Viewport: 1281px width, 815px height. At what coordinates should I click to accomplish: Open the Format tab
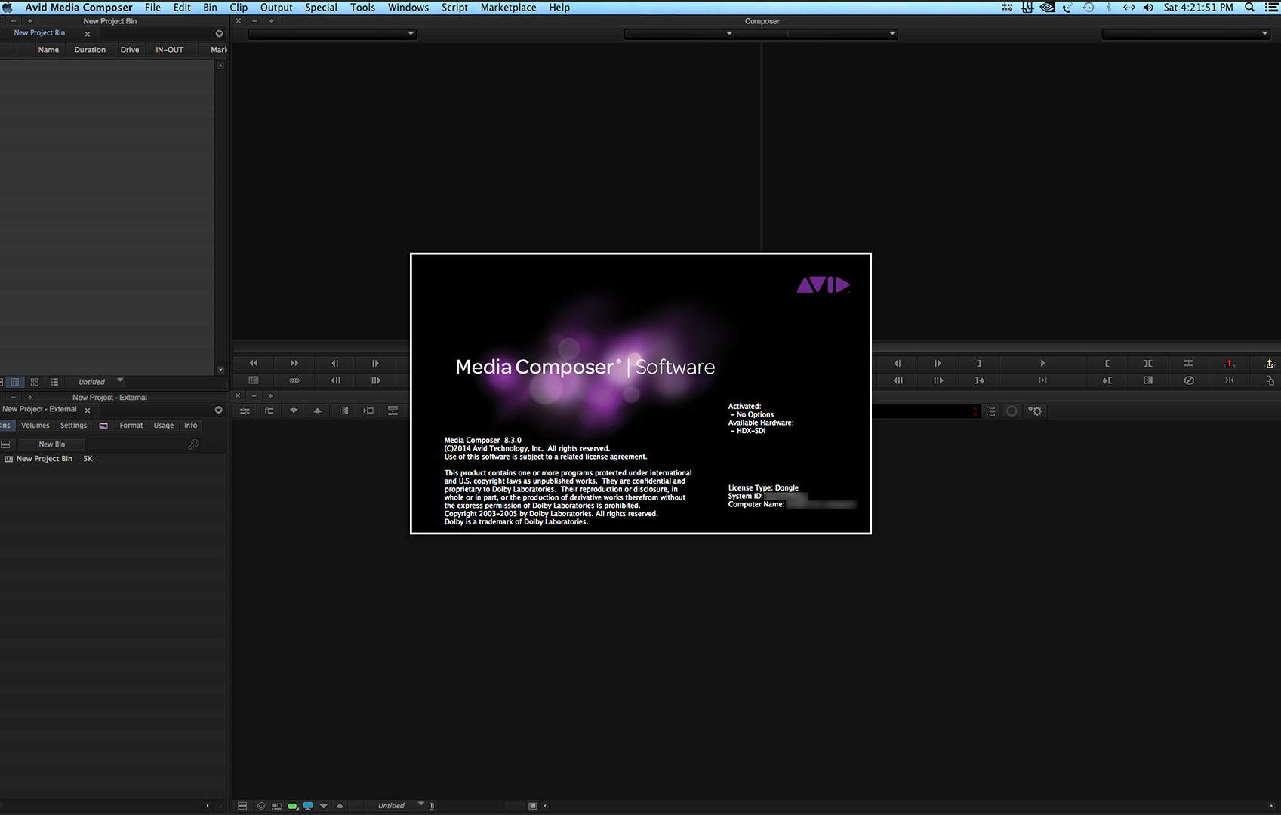click(131, 426)
